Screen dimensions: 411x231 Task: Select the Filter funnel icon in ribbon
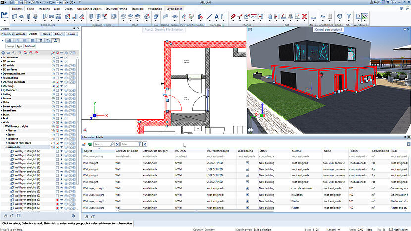[x=349, y=17]
